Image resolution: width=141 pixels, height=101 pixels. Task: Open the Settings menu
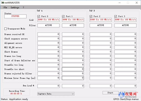click(15, 7)
